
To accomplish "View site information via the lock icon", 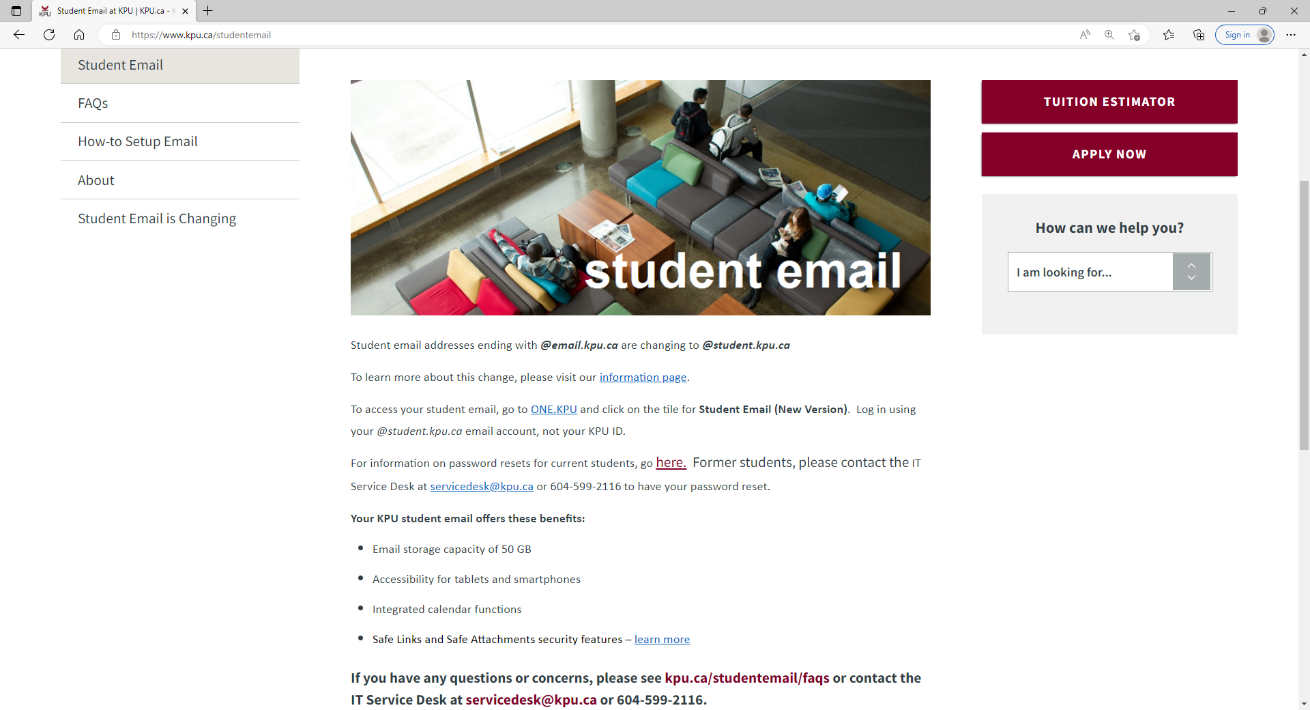I will (x=116, y=35).
